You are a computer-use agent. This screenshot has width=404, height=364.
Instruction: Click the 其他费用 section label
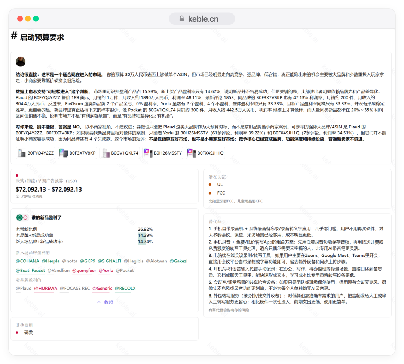[24, 325]
